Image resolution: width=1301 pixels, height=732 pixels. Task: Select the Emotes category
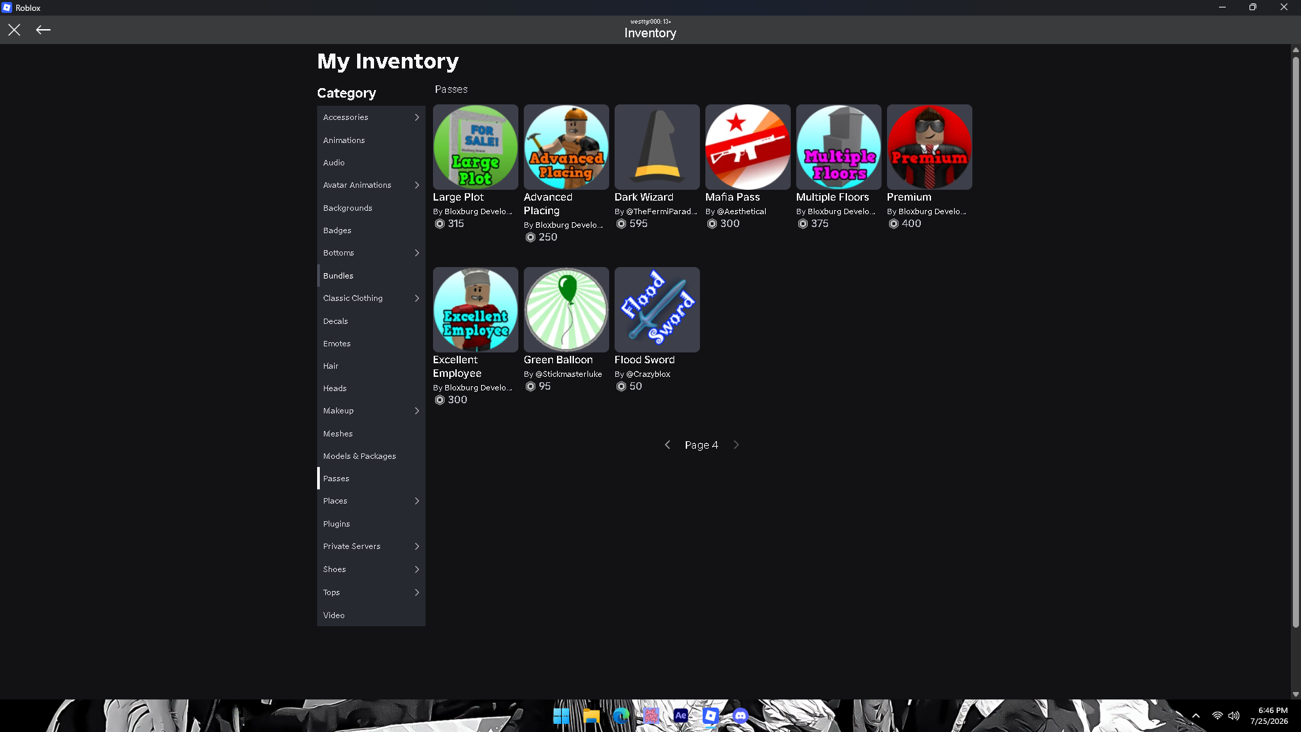[371, 344]
